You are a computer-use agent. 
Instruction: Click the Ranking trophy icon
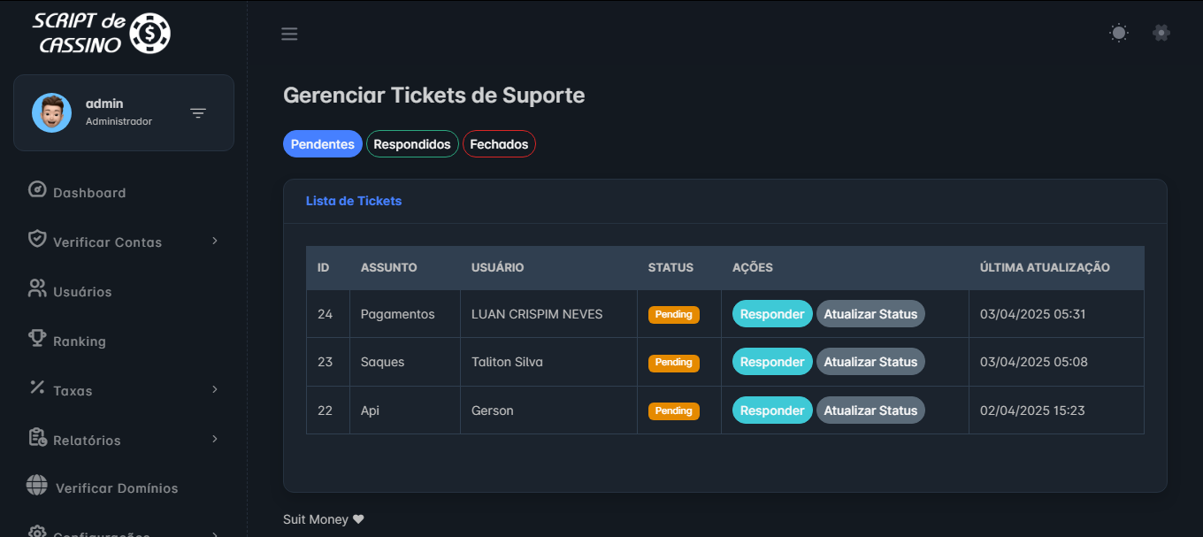[x=37, y=338]
